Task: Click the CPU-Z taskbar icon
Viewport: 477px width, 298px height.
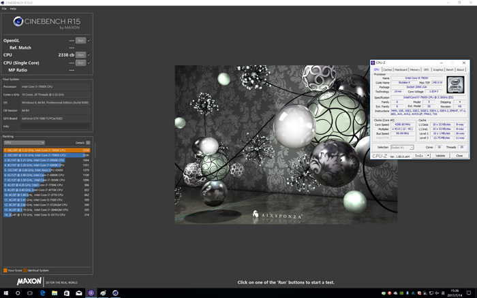Action: pos(91,293)
